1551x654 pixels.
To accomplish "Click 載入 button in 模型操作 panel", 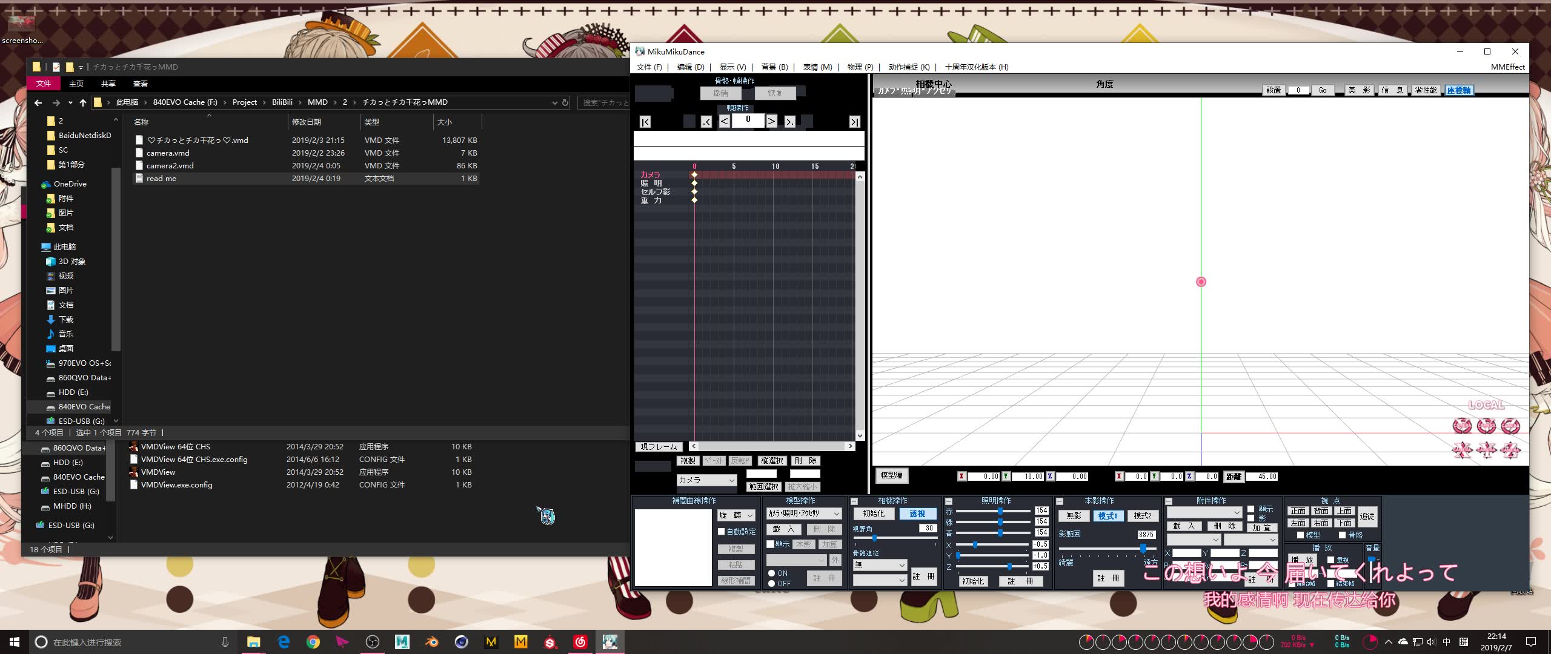I will [783, 529].
